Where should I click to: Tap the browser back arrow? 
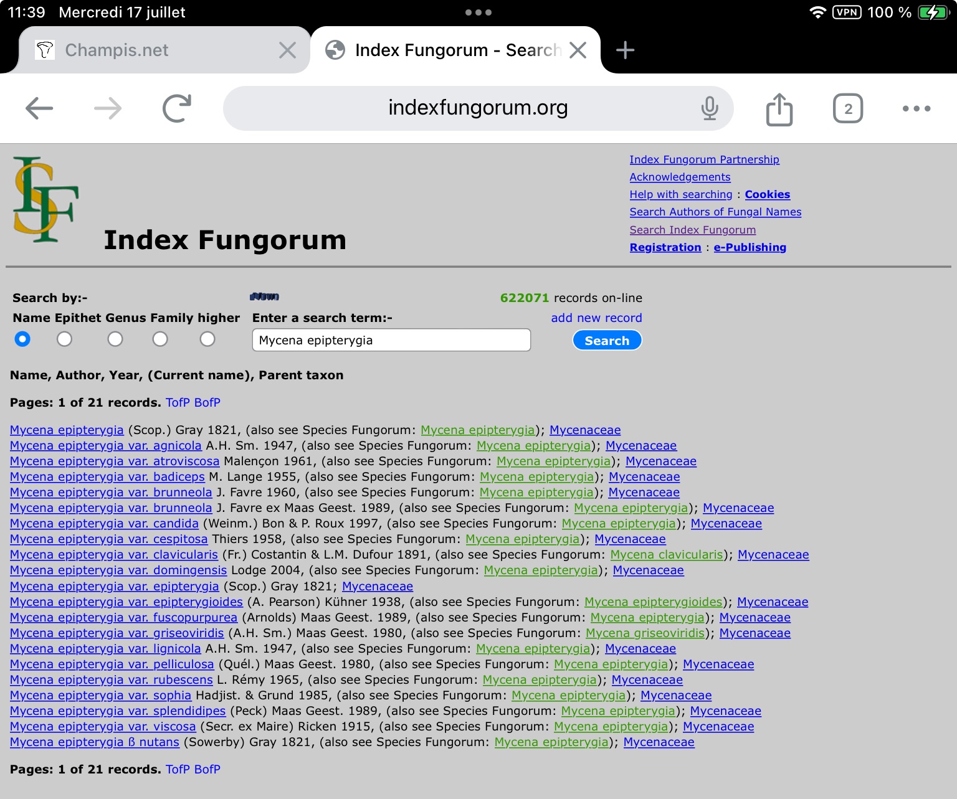coord(39,108)
